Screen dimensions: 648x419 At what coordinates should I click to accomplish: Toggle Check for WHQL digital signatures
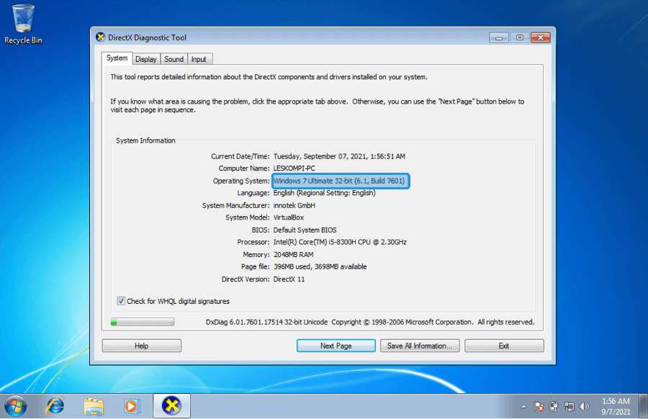[121, 301]
